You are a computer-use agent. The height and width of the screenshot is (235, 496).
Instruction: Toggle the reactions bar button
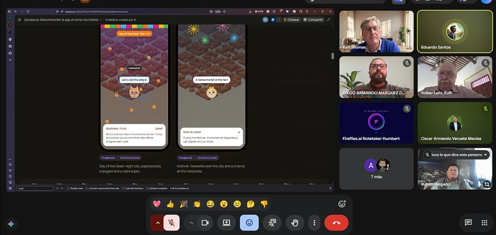249,223
